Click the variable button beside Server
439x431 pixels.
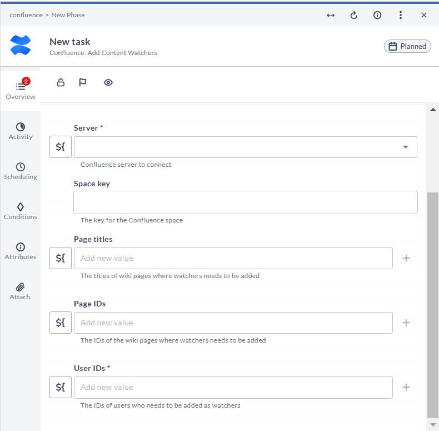pos(61,147)
